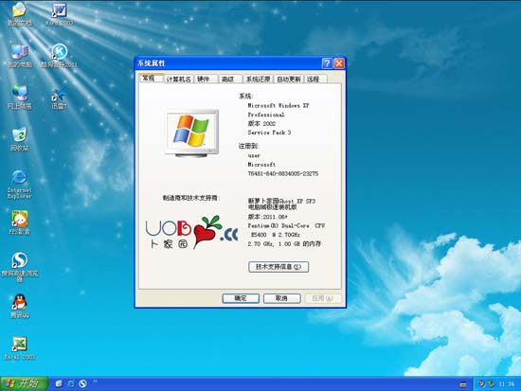
Task: Expand the quick launch overflow chevron
Action: 95,382
